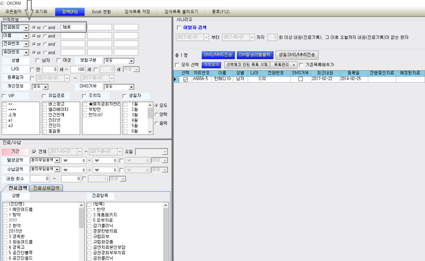Open the 목록관리 dropdown button
Viewport: 425px width, 261px height.
click(x=284, y=65)
